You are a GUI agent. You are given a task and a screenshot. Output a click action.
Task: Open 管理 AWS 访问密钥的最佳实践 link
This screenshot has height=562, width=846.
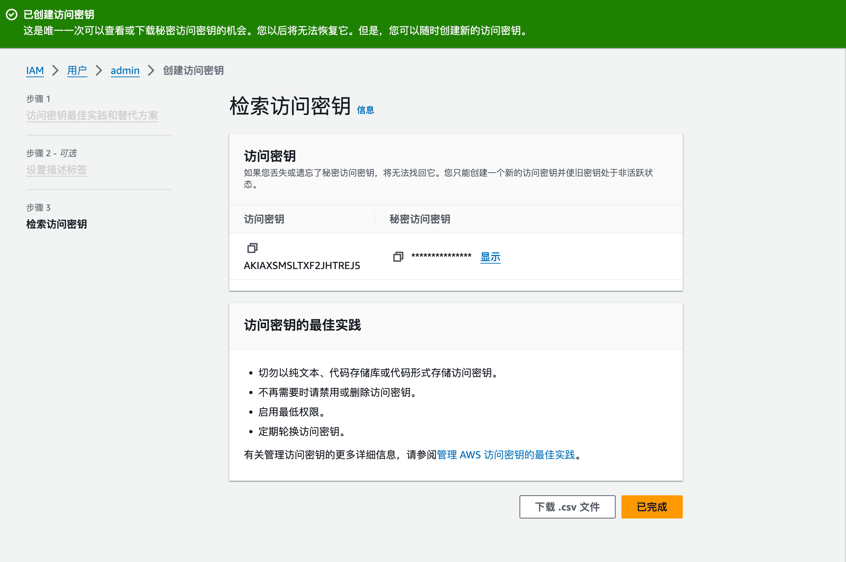[506, 455]
